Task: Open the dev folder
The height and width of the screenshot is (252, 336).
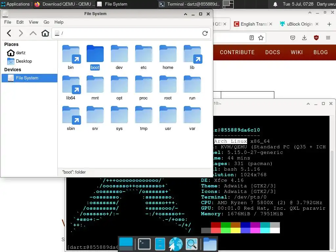Action: (x=119, y=57)
